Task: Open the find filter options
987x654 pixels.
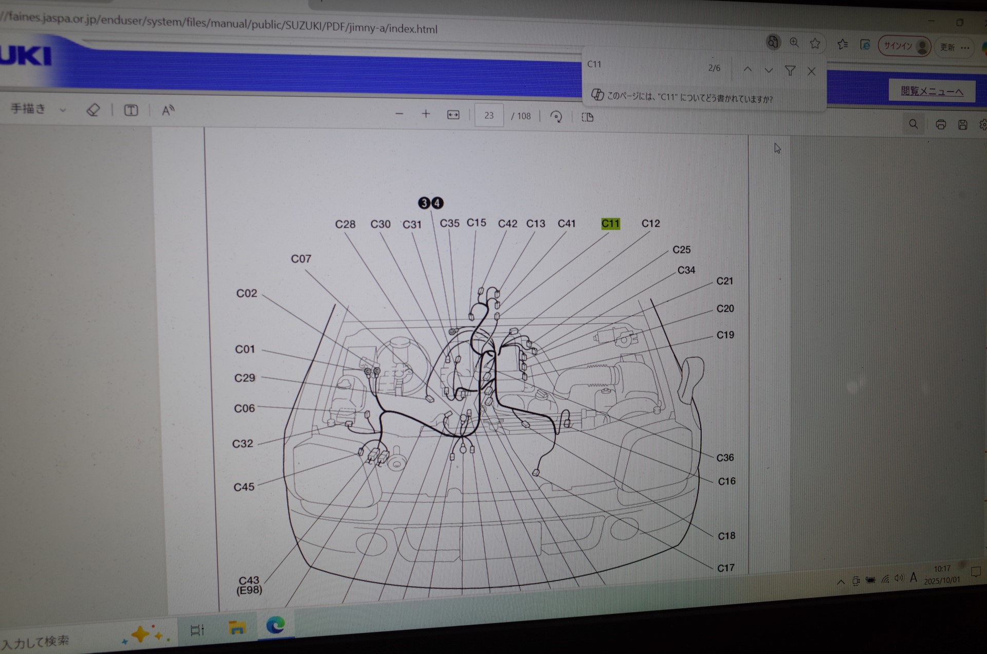Action: pos(790,71)
